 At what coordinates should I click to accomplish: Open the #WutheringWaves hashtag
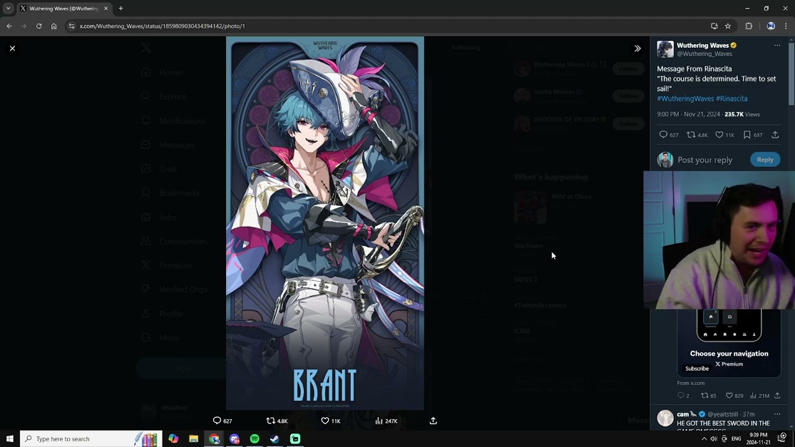coord(685,99)
